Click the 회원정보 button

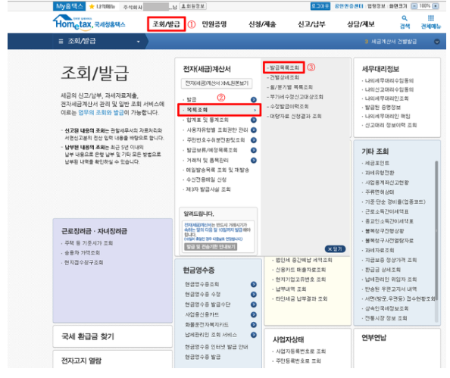(193, 6)
